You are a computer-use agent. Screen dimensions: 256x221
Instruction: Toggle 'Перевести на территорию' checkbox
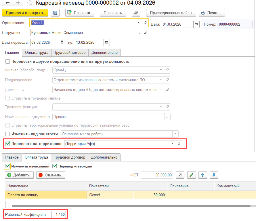point(8,144)
